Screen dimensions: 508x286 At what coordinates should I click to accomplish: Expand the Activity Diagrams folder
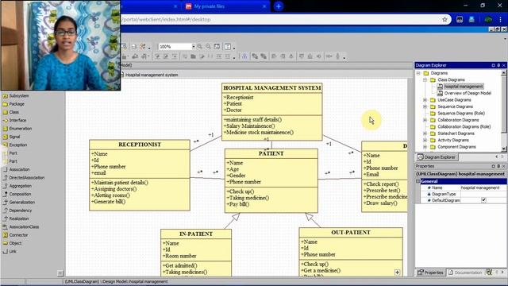click(x=425, y=140)
